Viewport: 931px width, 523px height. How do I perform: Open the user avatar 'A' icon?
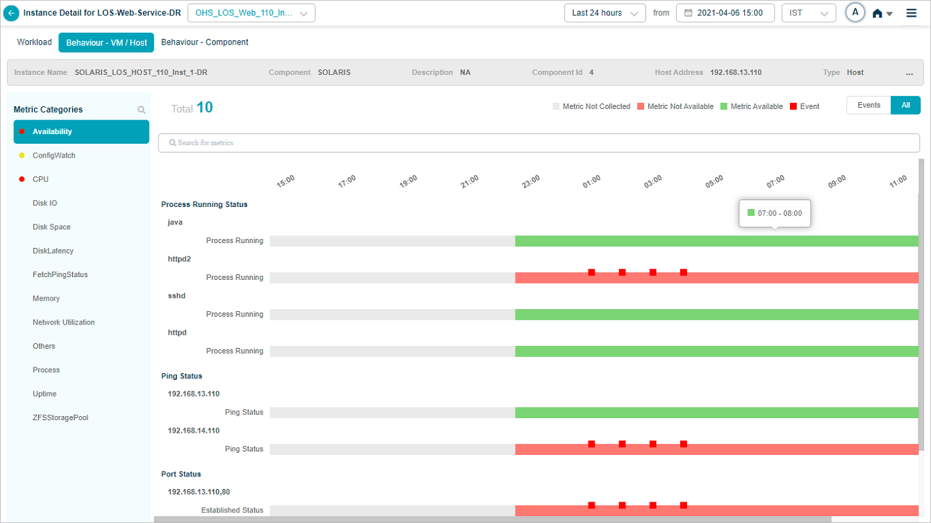click(855, 13)
